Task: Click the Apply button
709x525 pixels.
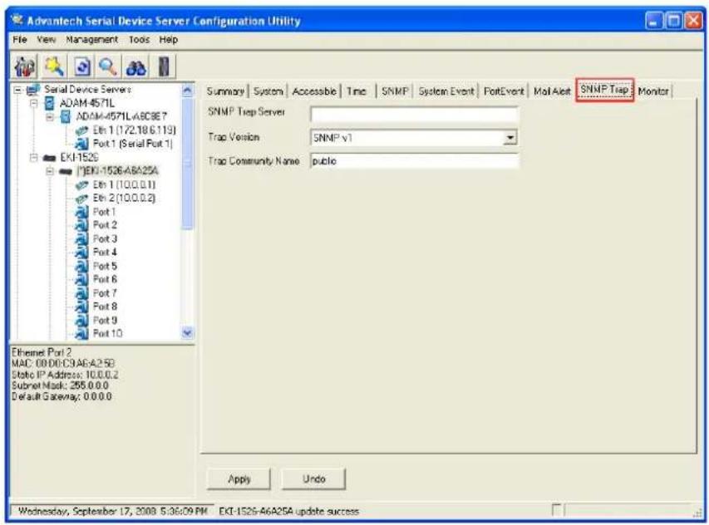Action: pyautogui.click(x=239, y=479)
